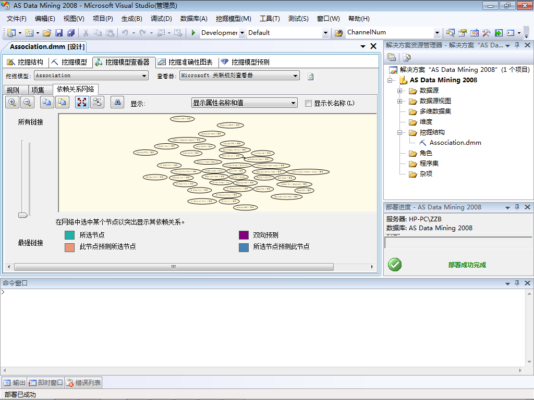Click the Save All icon
The height and width of the screenshot is (400, 534).
71,33
